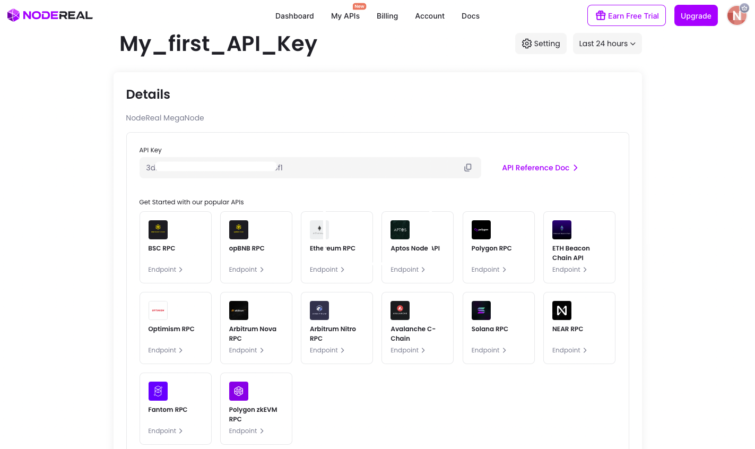This screenshot has height=449, width=755.
Task: Open Fantom RPC Endpoint link
Action: [x=166, y=431]
